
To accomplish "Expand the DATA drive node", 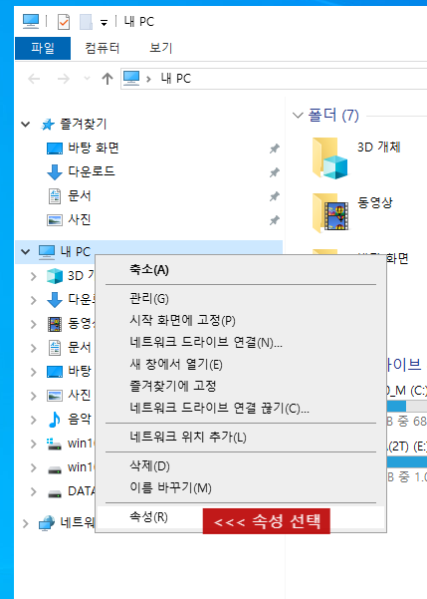I will 34,491.
